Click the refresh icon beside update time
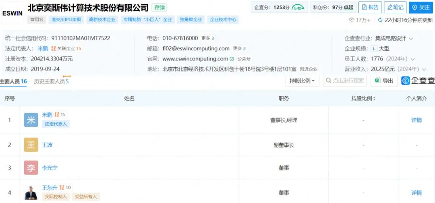Image resolution: width=435 pixels, height=203 pixels. pos(380,20)
